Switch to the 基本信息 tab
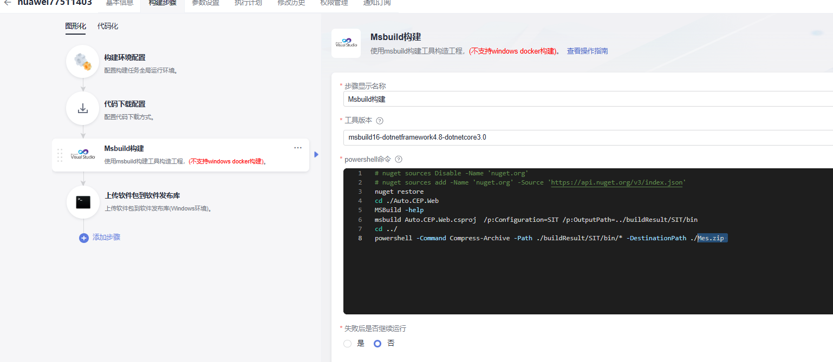 (x=120, y=3)
